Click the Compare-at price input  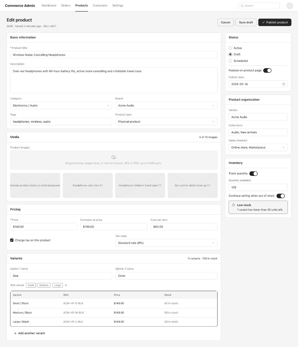click(114, 227)
